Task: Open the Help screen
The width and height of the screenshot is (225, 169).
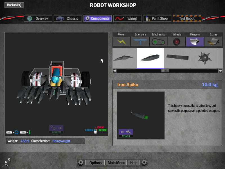Action: coord(134,163)
